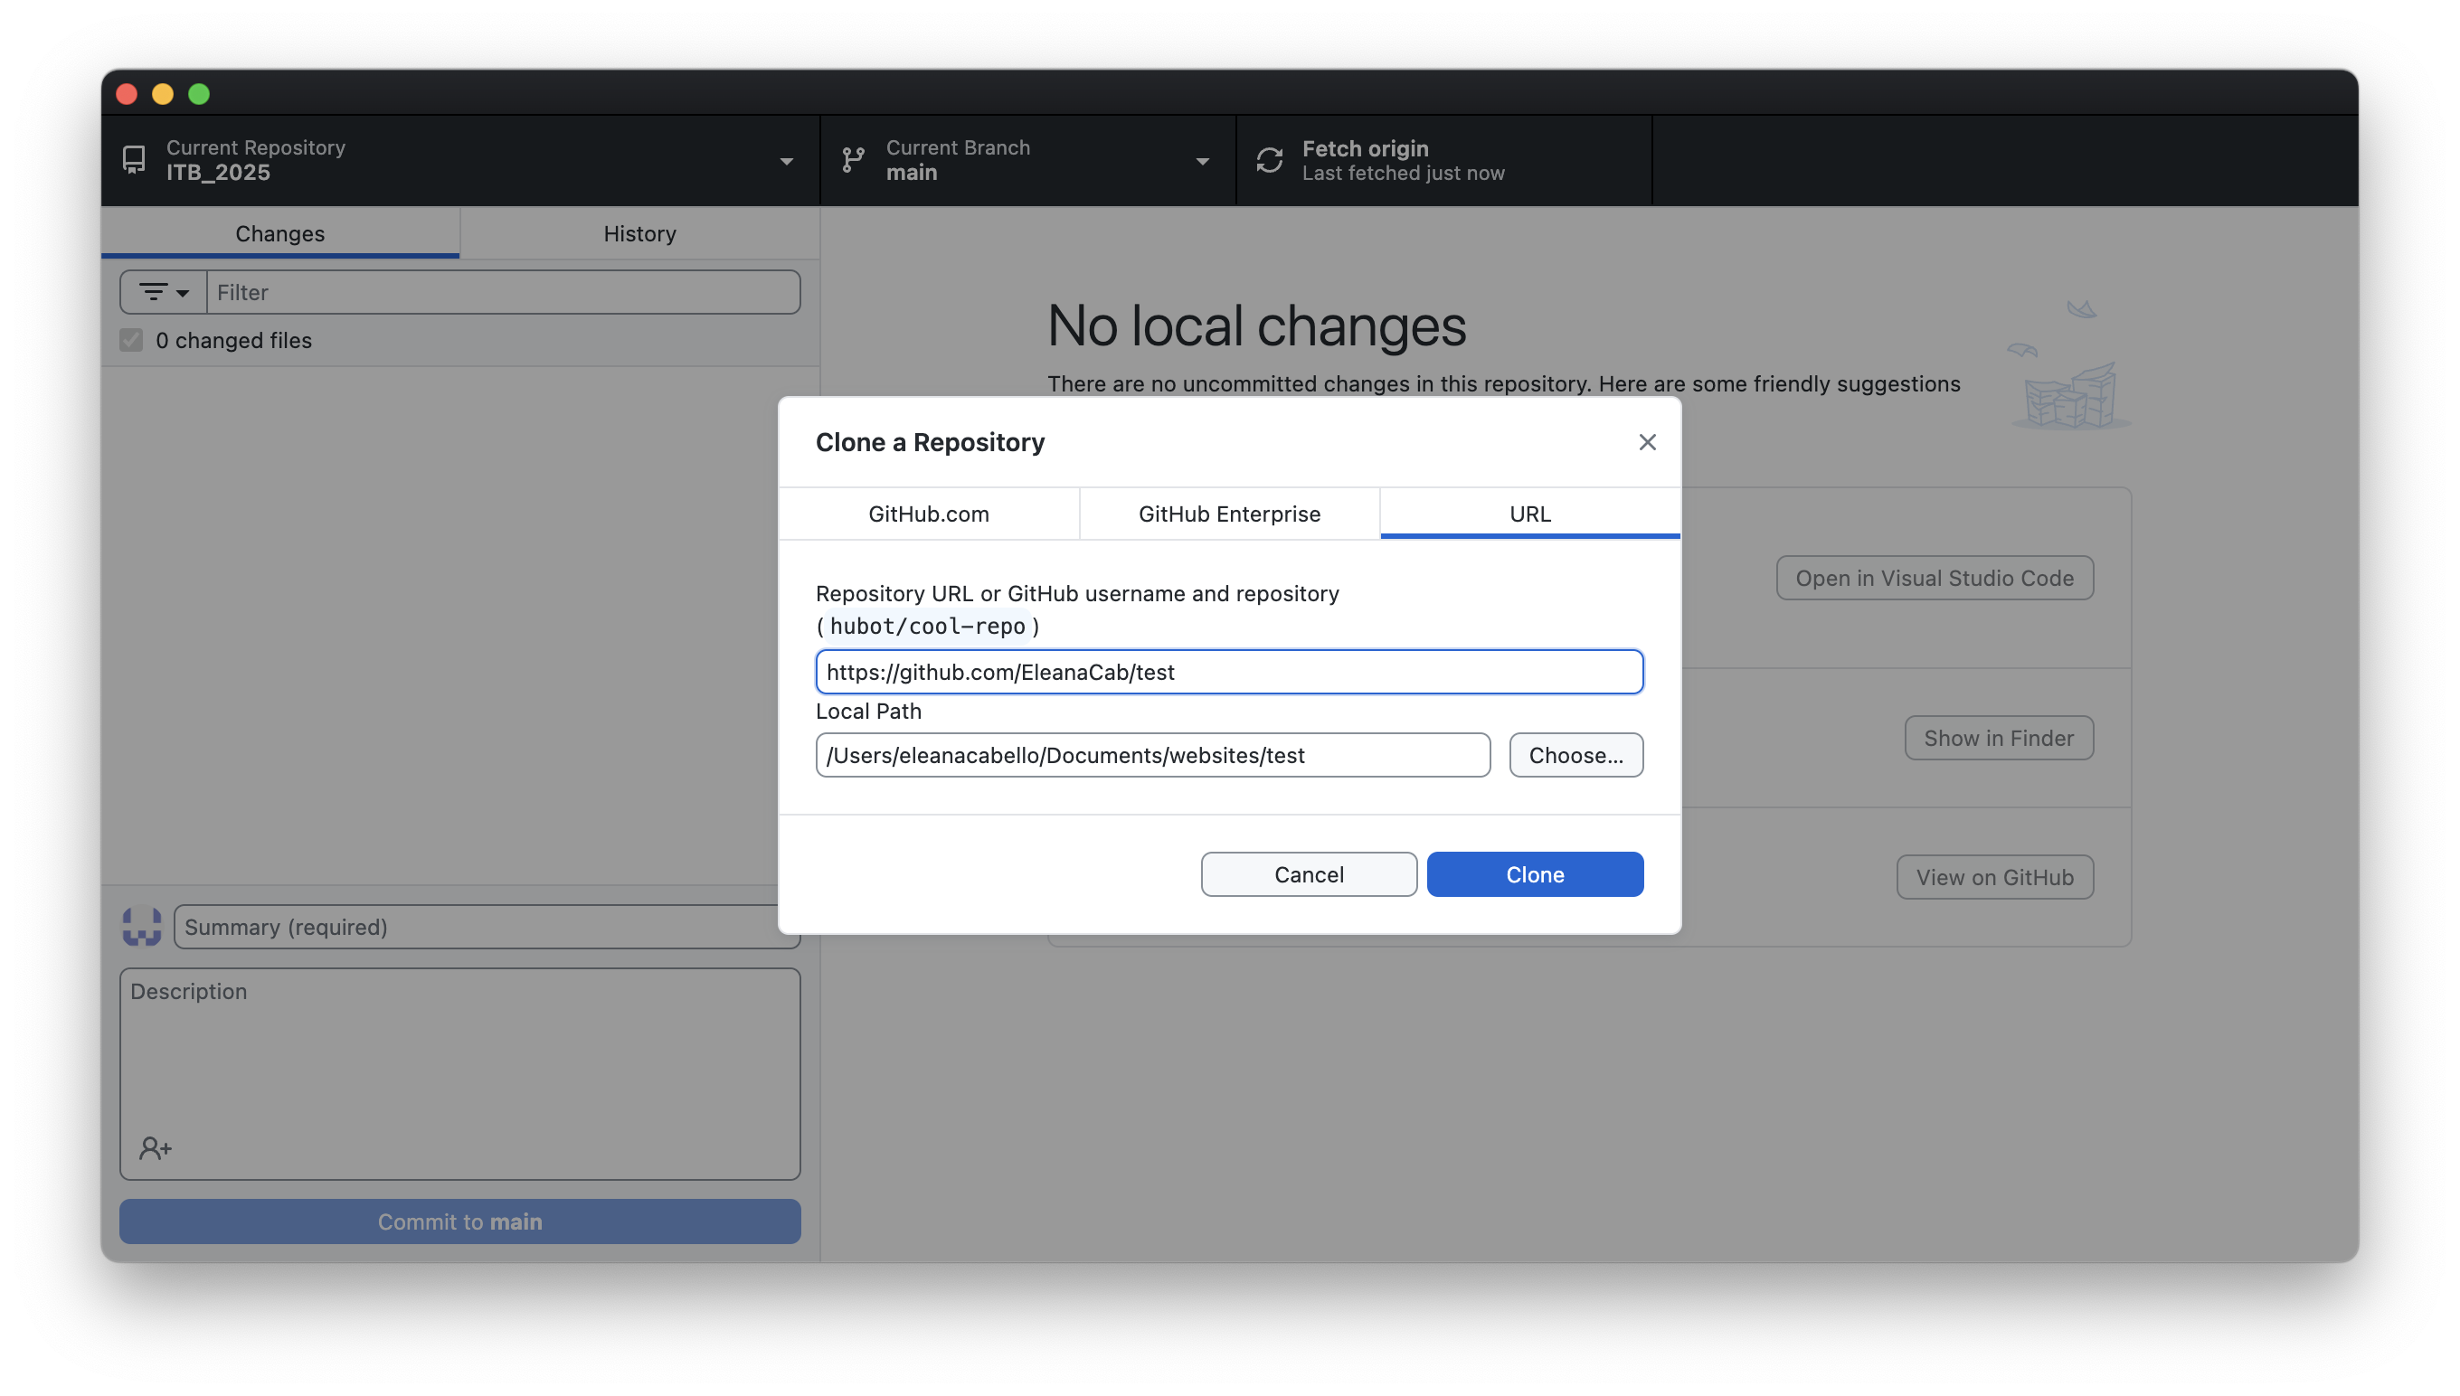
Task: Click Choose... to pick local path
Action: pos(1575,756)
